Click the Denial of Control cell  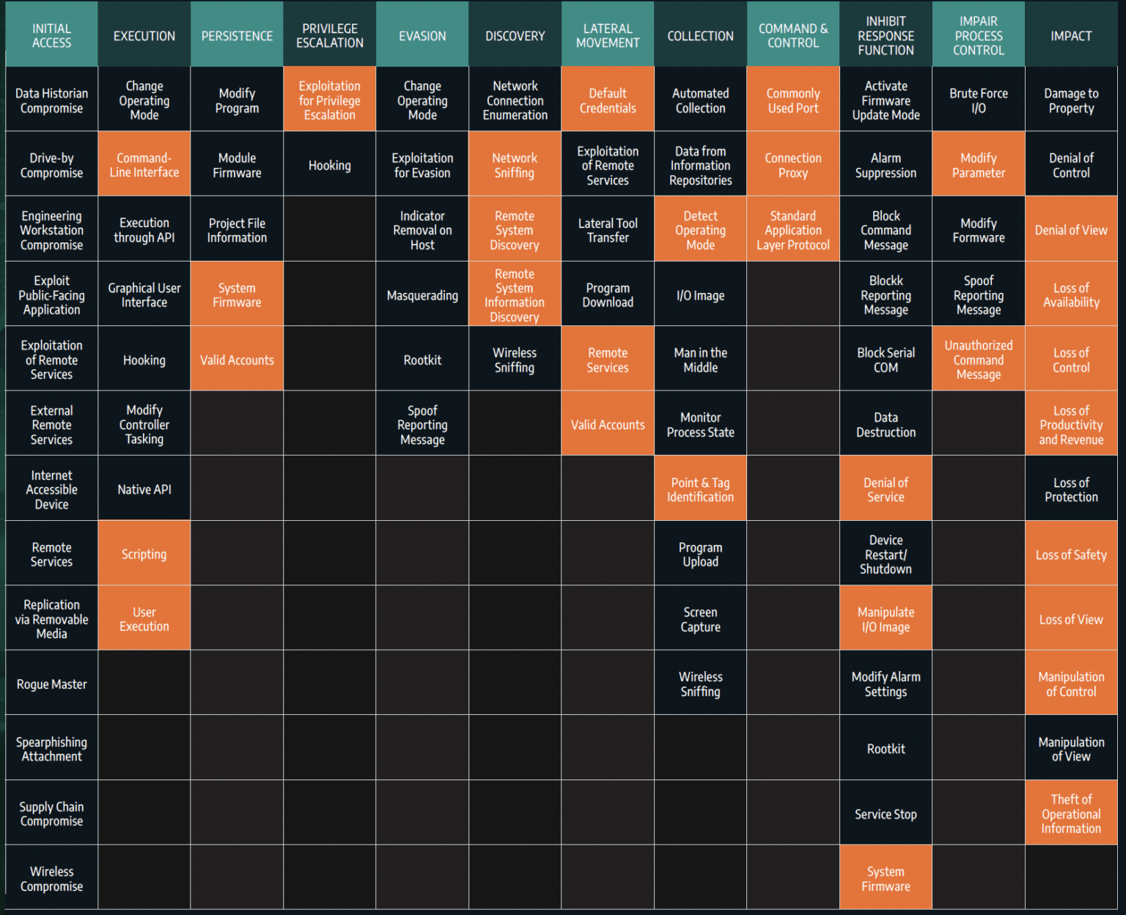pos(1071,164)
